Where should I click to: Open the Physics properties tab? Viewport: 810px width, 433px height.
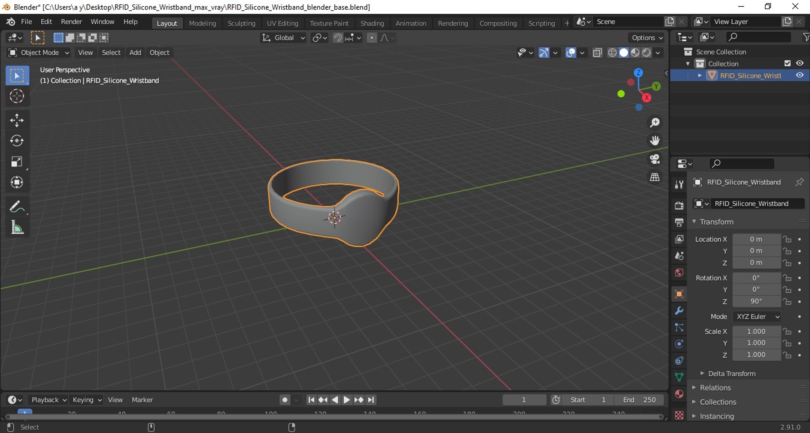point(679,344)
